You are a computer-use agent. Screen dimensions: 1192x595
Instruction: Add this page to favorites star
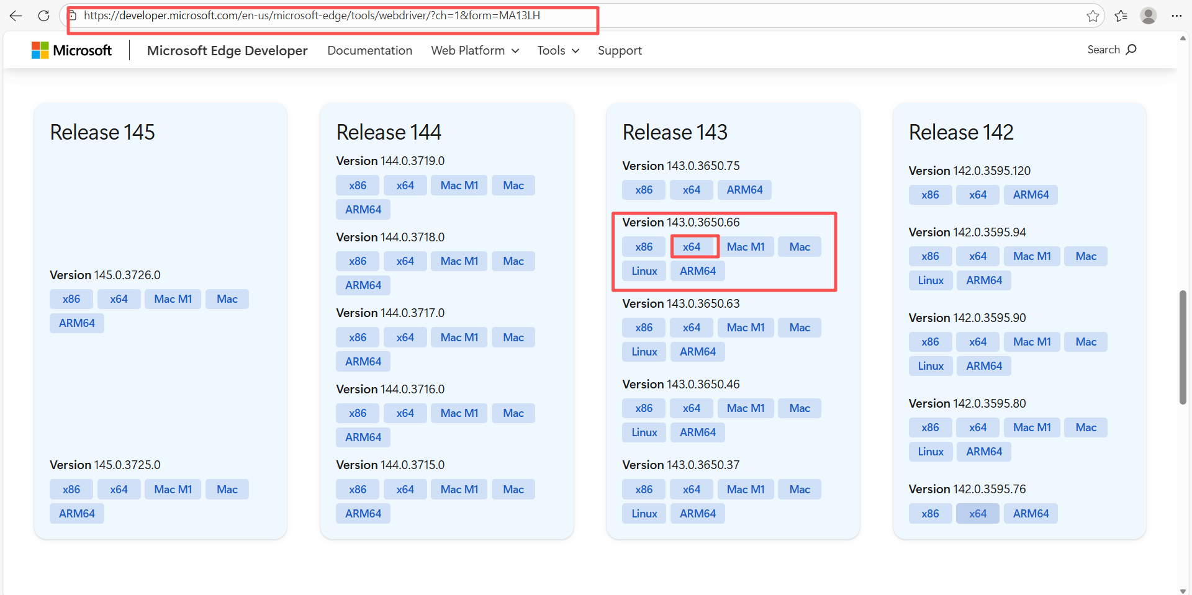pos(1093,16)
